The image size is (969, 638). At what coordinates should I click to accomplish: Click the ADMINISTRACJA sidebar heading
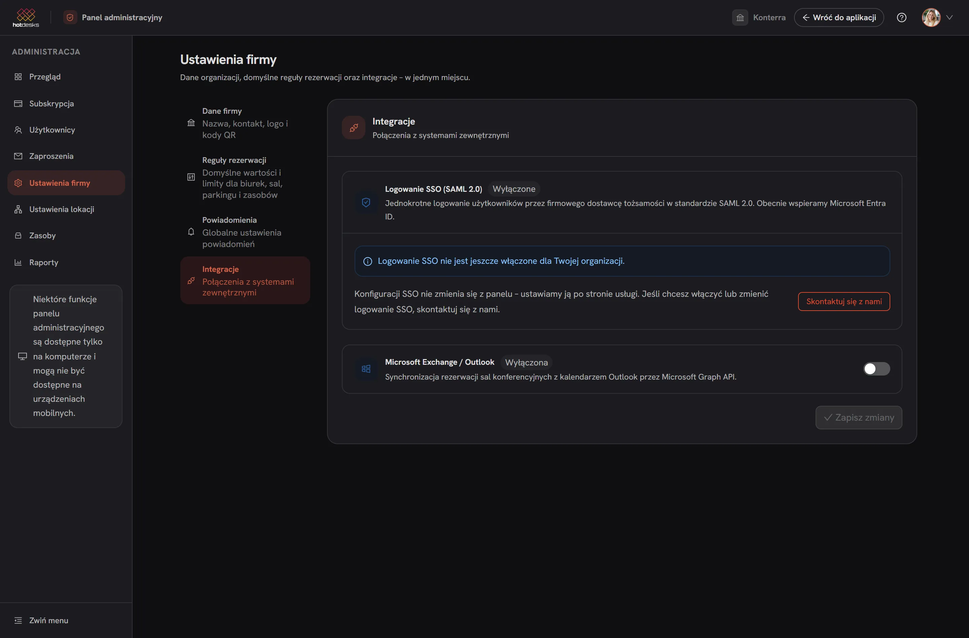click(46, 52)
